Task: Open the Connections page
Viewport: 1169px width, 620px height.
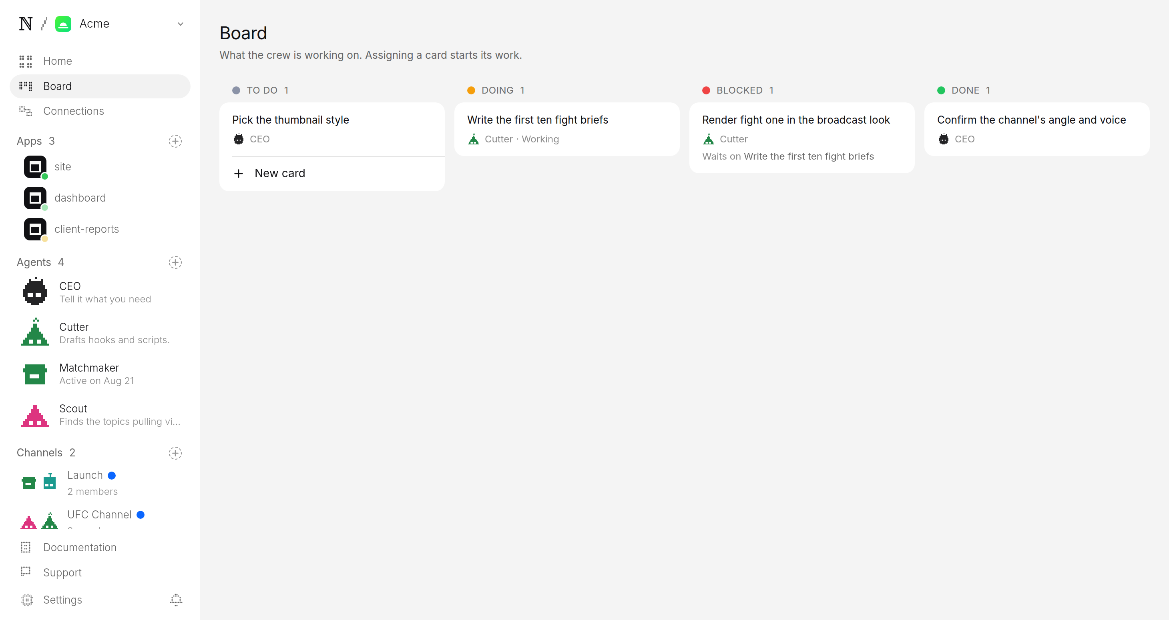Action: coord(100,111)
